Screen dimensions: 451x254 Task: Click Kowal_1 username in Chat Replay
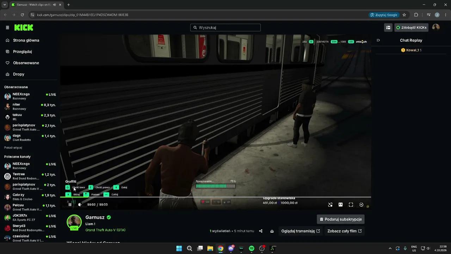(413, 50)
